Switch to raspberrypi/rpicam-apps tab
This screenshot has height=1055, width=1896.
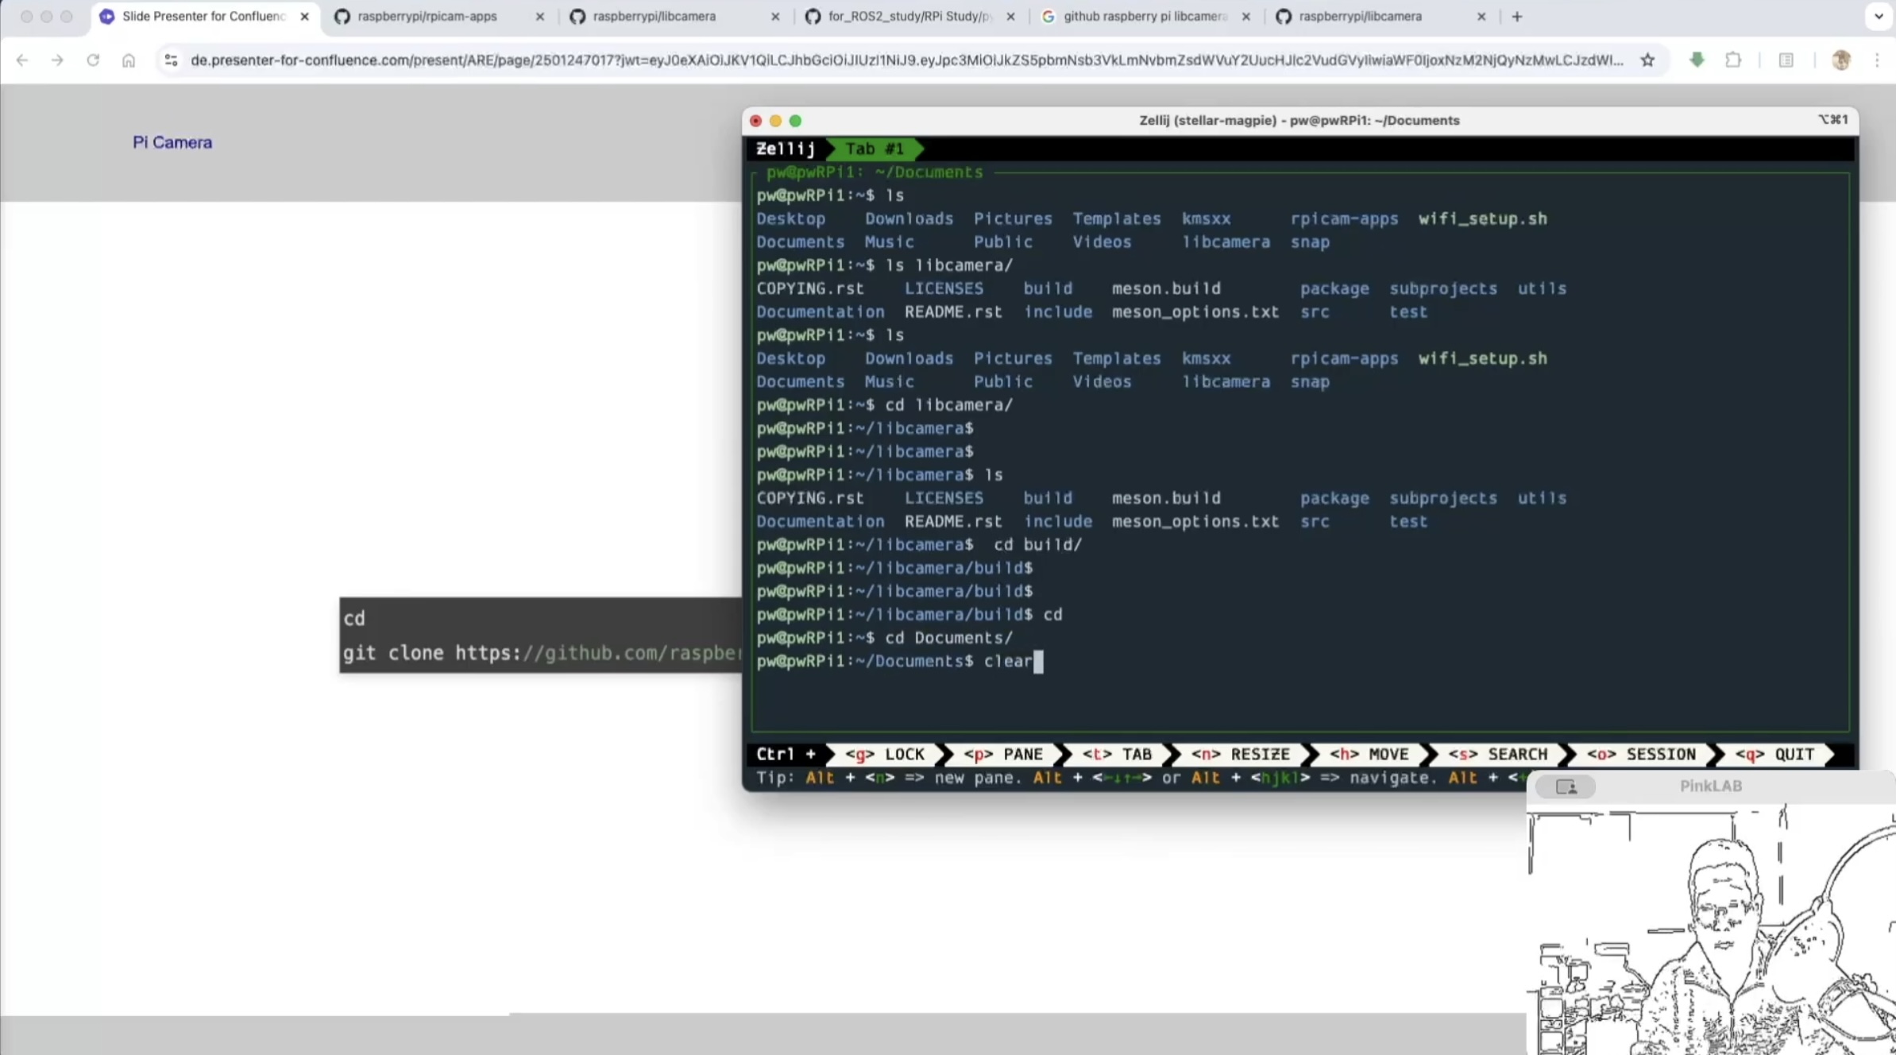tap(427, 16)
